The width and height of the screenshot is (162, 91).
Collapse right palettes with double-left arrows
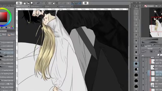click(132, 3)
